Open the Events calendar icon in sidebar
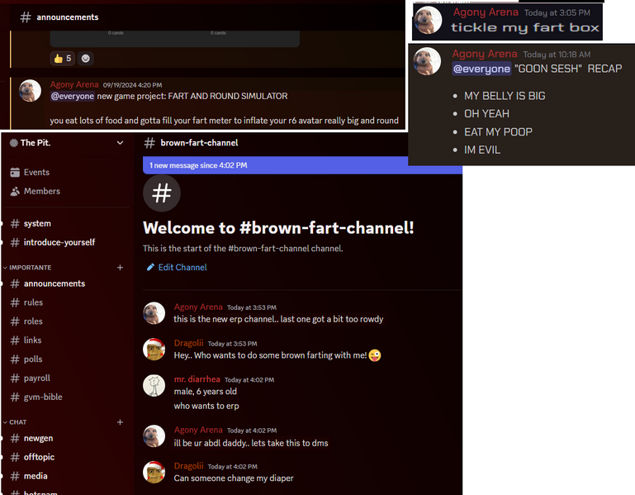 point(16,172)
